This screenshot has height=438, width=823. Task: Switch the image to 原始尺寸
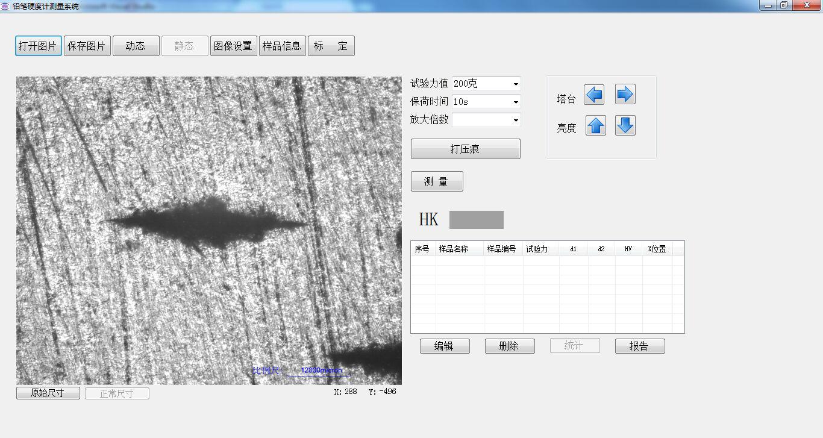click(48, 393)
